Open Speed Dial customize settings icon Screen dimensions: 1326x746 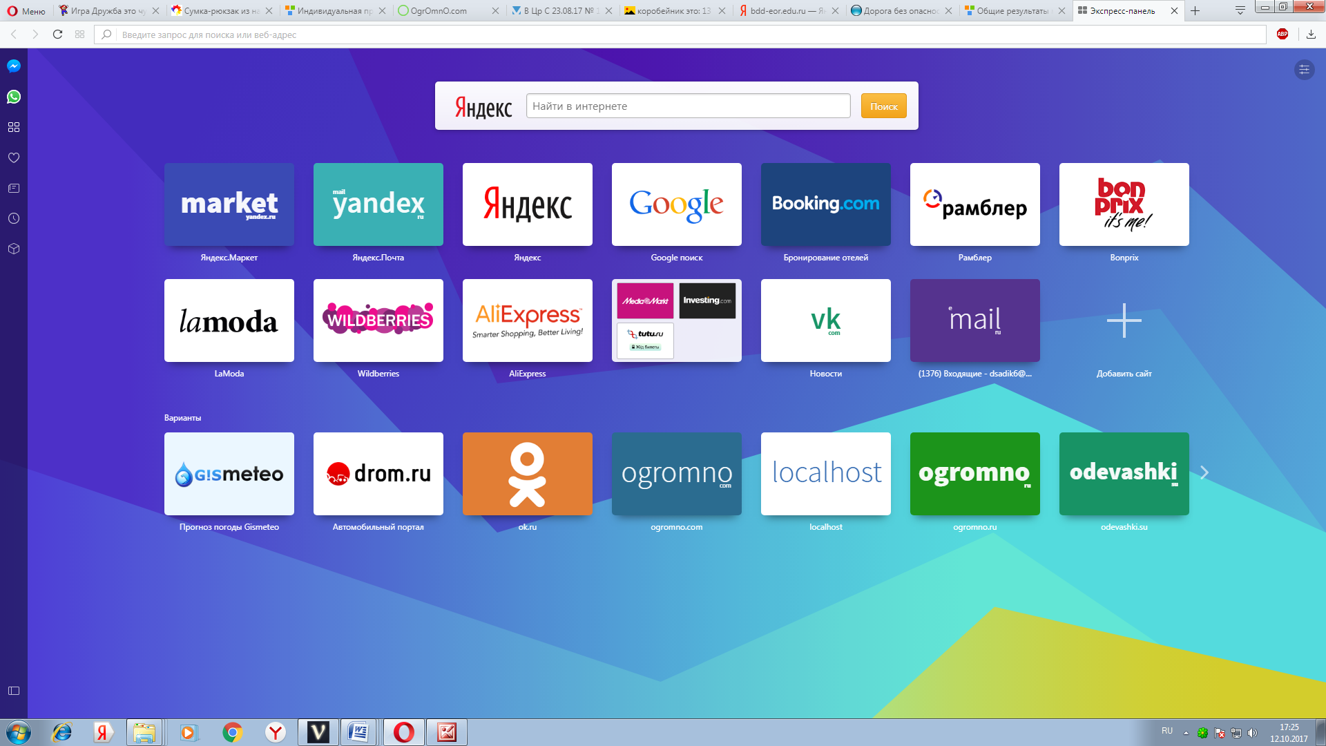point(1304,69)
